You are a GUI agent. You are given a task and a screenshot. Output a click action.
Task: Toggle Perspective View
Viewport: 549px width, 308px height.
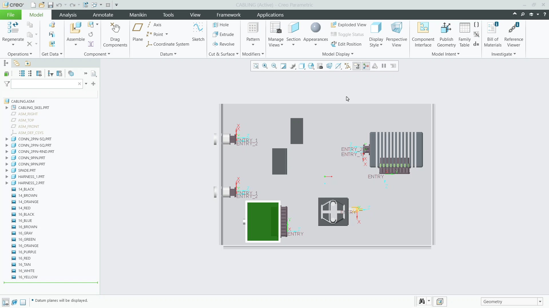click(x=396, y=34)
